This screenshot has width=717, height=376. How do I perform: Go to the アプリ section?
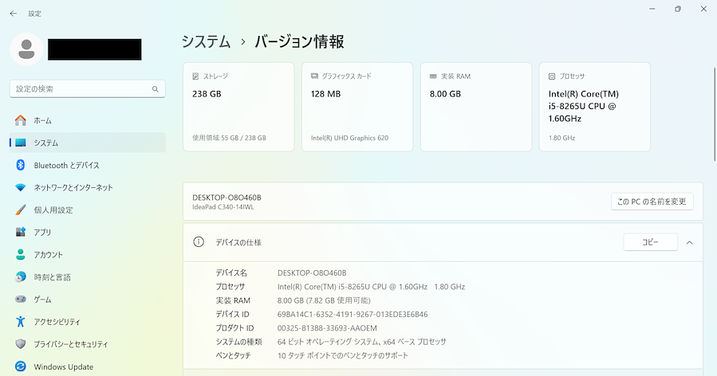pyautogui.click(x=42, y=233)
